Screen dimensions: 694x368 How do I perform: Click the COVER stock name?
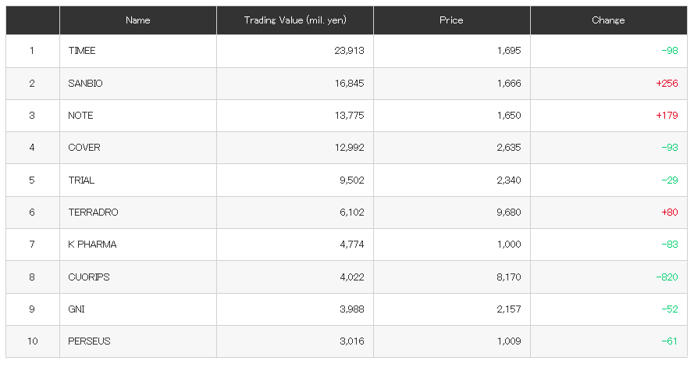pyautogui.click(x=84, y=148)
